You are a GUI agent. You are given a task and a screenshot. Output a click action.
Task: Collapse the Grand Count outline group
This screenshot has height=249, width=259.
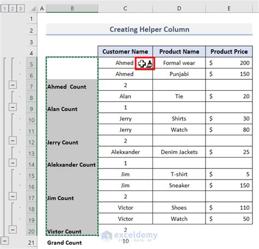pos(5,241)
